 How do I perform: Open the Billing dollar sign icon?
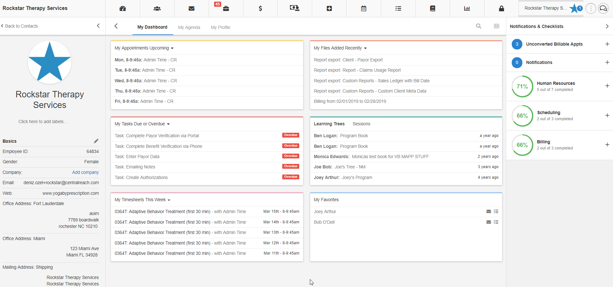coord(260,8)
